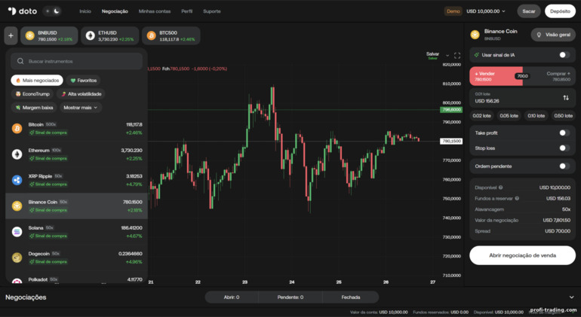Screen dimensions: 581x317
Task: Open the USD 10,000.00 account dropdown
Action: coord(486,11)
